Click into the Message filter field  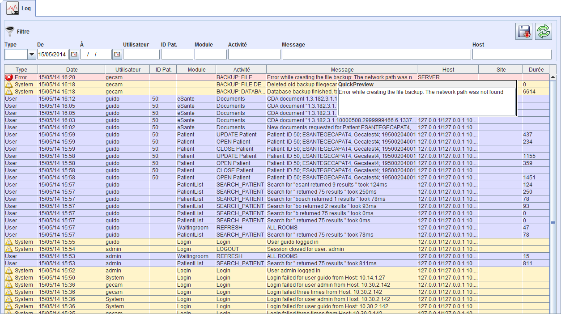coord(376,55)
